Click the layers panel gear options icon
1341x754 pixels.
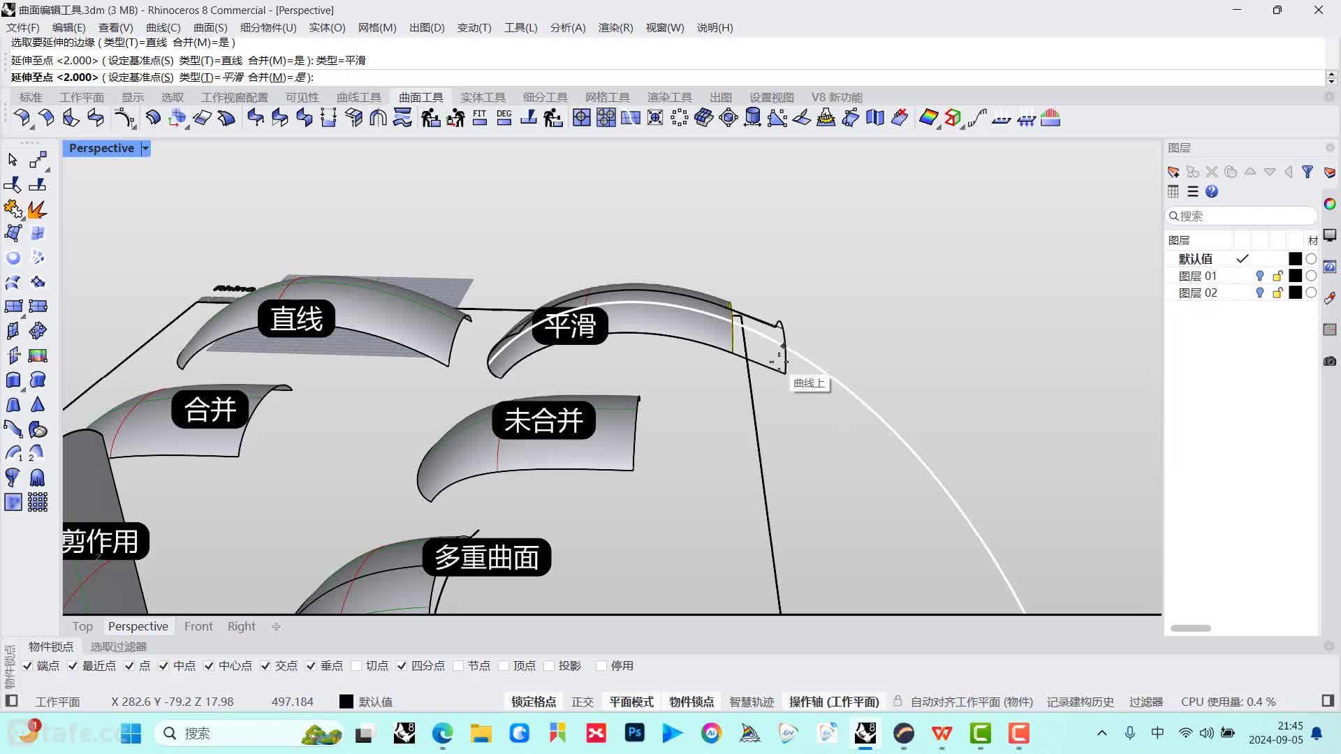1330,148
